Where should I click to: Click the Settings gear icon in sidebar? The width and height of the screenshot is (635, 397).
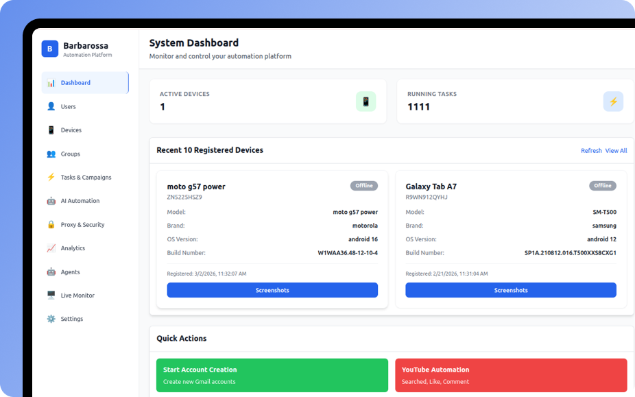[51, 319]
